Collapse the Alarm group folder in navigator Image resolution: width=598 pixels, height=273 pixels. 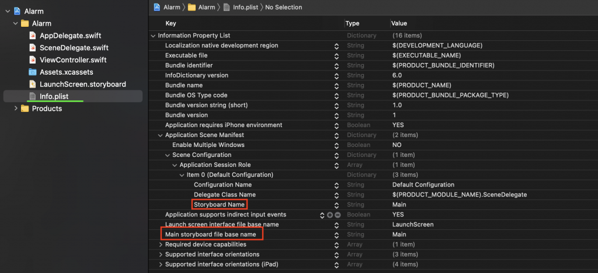[16, 23]
